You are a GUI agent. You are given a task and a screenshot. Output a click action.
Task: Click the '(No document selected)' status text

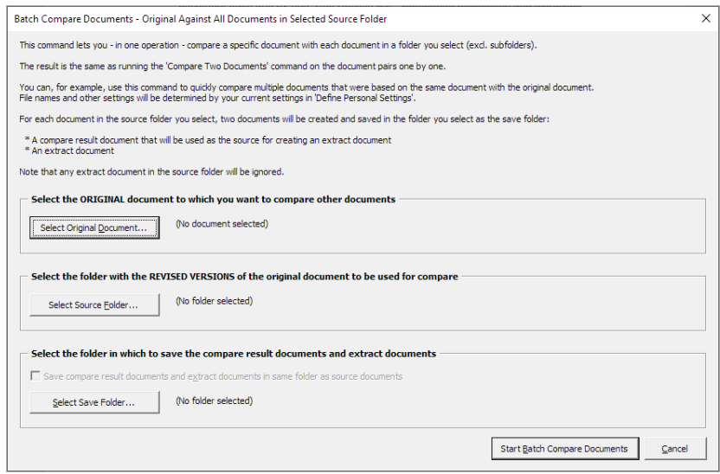[x=222, y=223]
